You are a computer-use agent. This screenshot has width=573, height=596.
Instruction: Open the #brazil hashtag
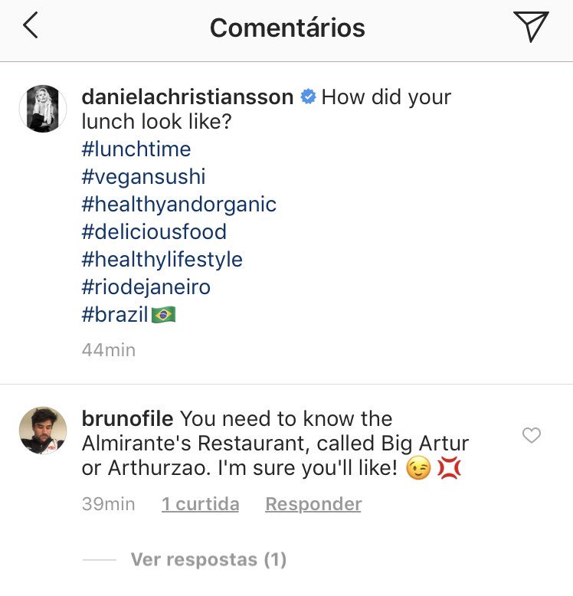pos(115,315)
